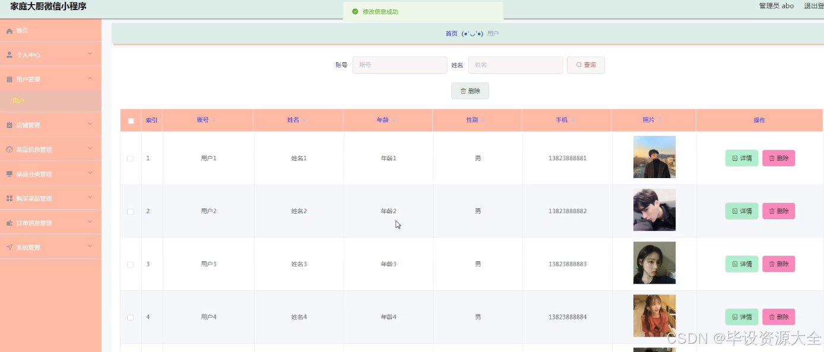
Task: Open 详情 for 用户3
Action: [x=741, y=264]
